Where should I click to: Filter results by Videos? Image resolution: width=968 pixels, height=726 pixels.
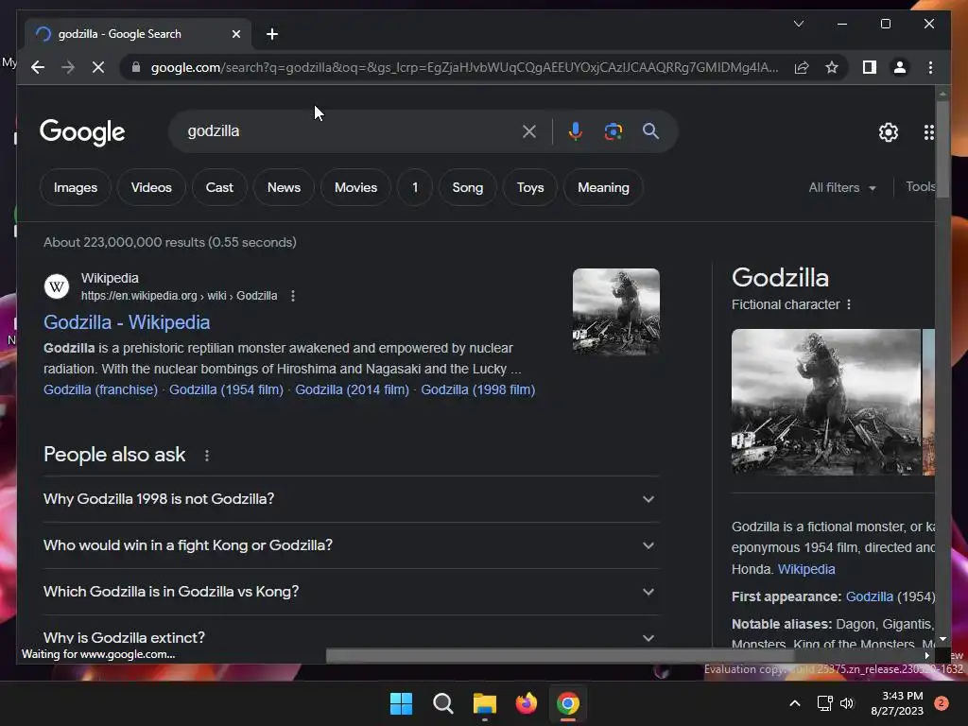151,188
